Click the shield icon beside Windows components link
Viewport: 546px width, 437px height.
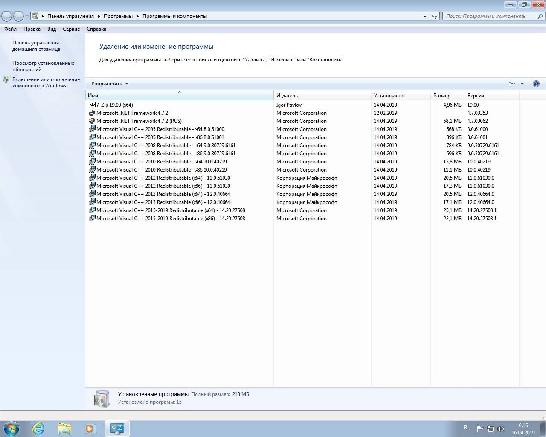coord(6,79)
